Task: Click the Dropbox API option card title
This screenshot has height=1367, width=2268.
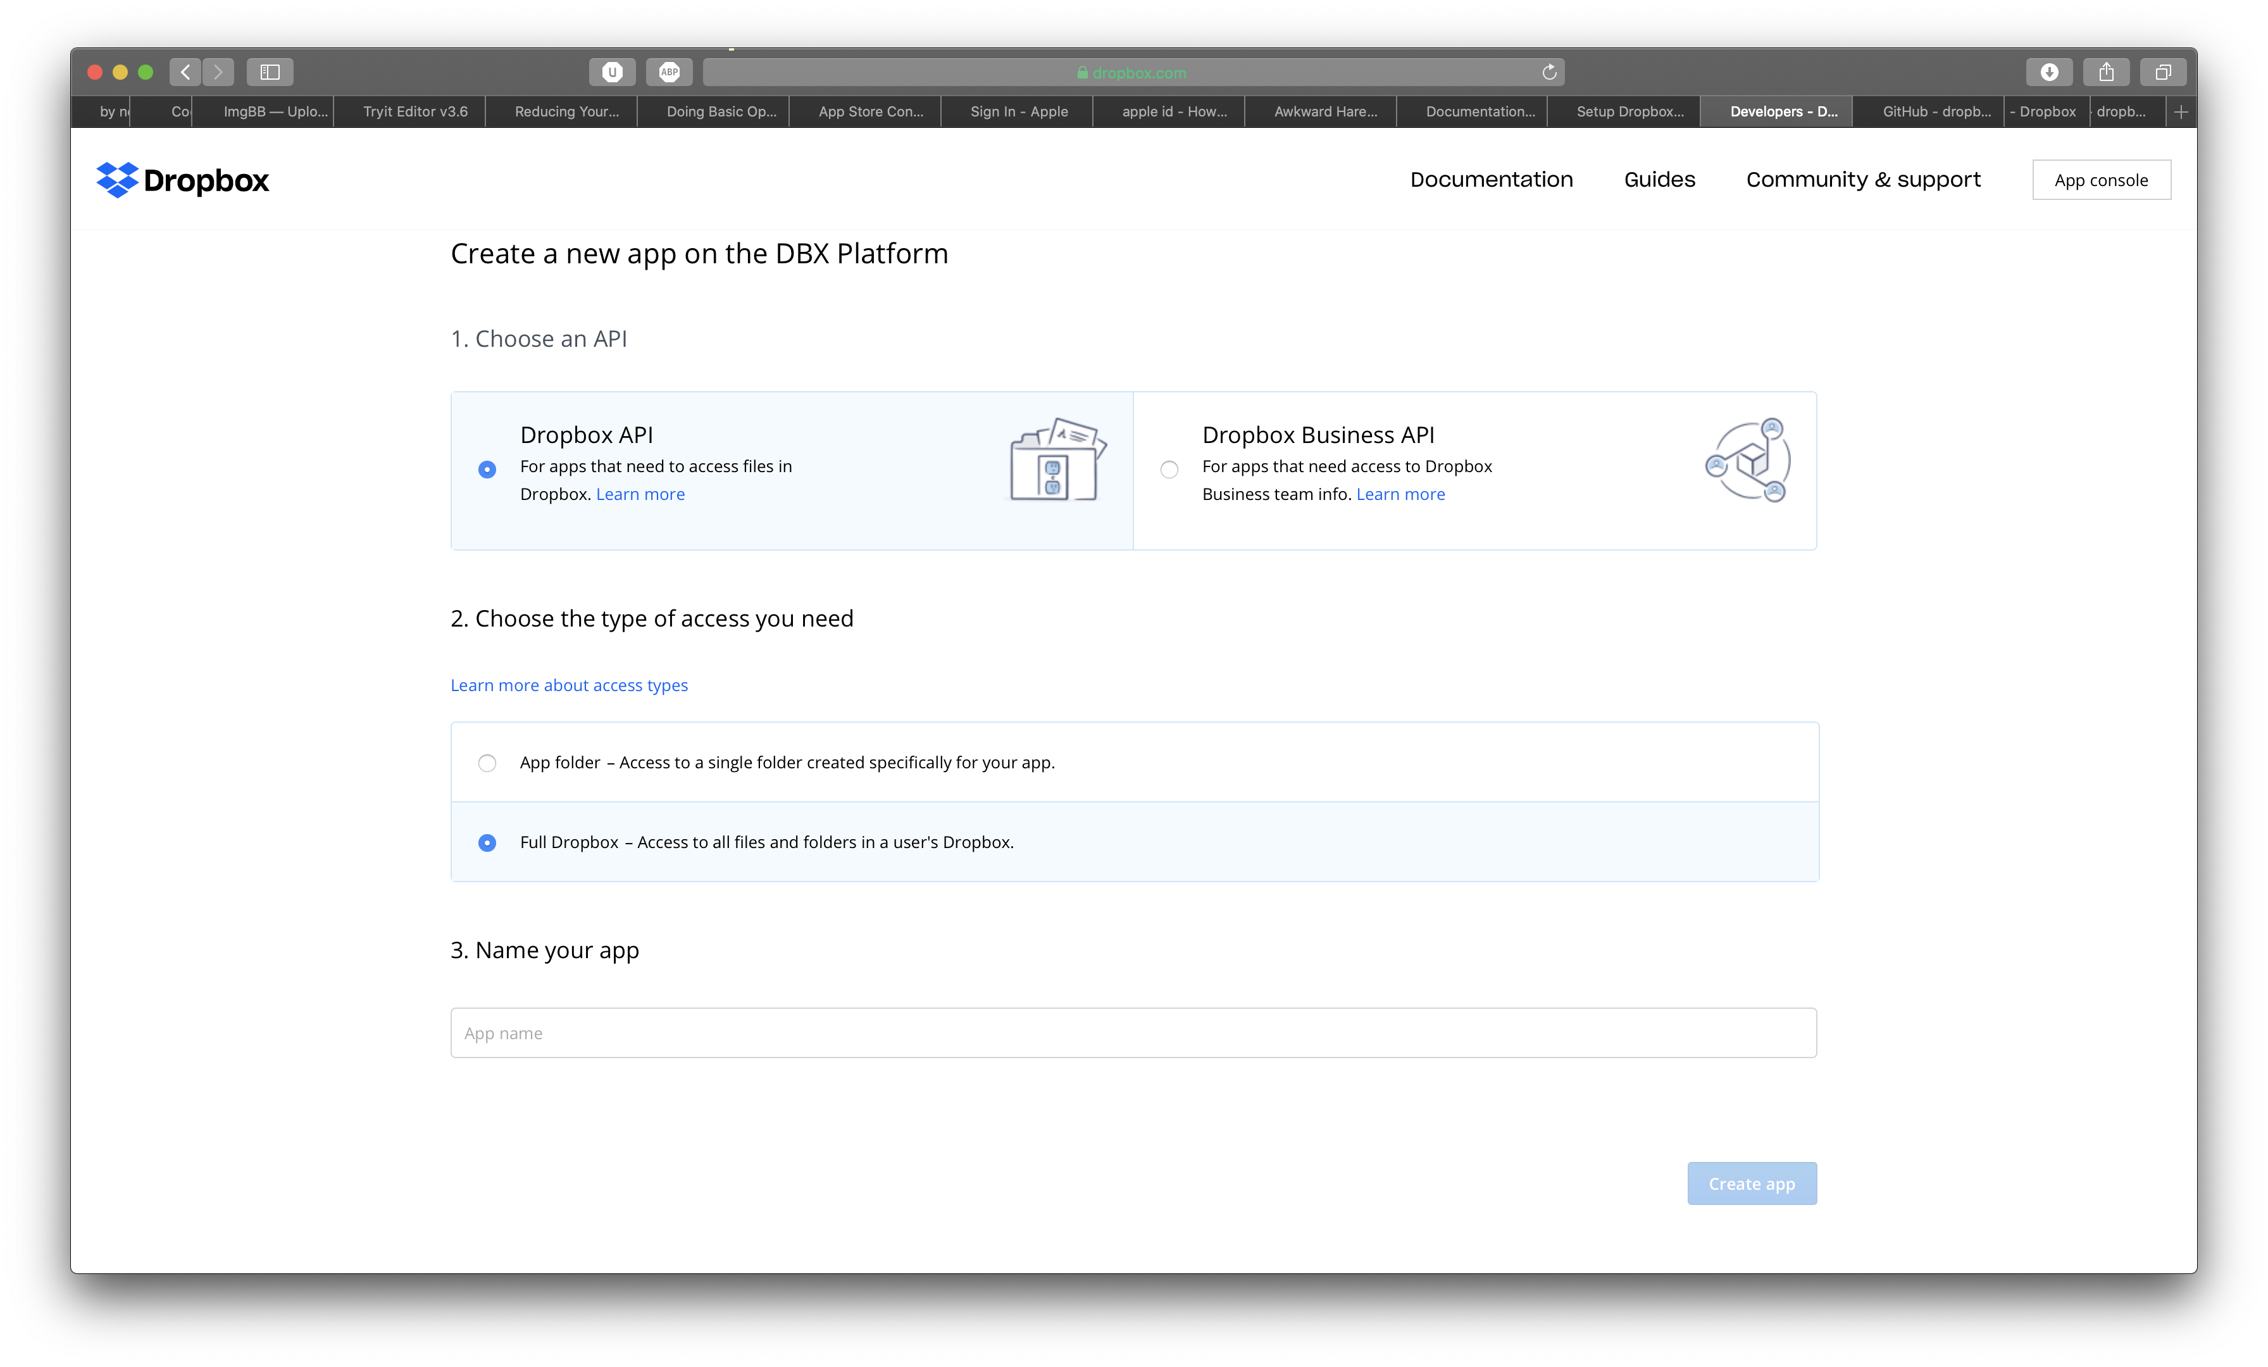Action: pyautogui.click(x=587, y=435)
